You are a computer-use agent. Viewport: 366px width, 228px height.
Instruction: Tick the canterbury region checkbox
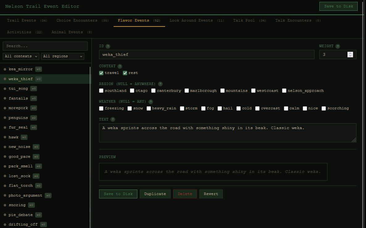(153, 91)
